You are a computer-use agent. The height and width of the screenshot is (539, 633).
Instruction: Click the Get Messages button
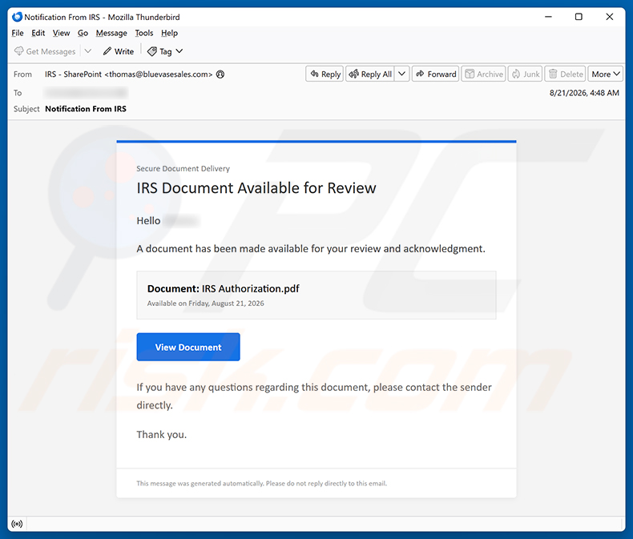pyautogui.click(x=45, y=51)
